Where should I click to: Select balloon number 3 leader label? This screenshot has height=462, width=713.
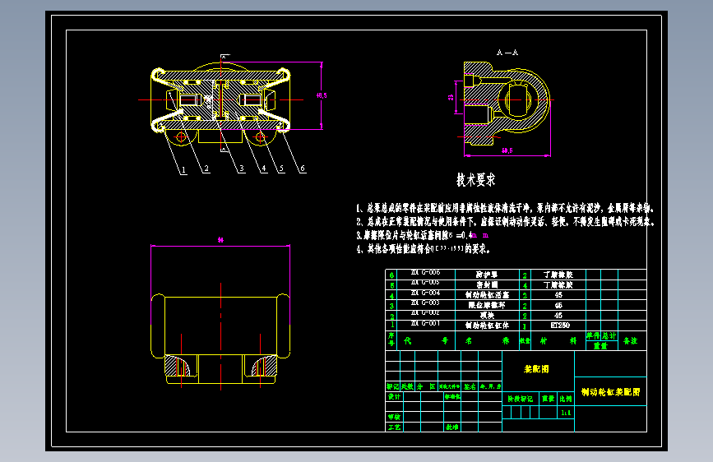point(242,169)
